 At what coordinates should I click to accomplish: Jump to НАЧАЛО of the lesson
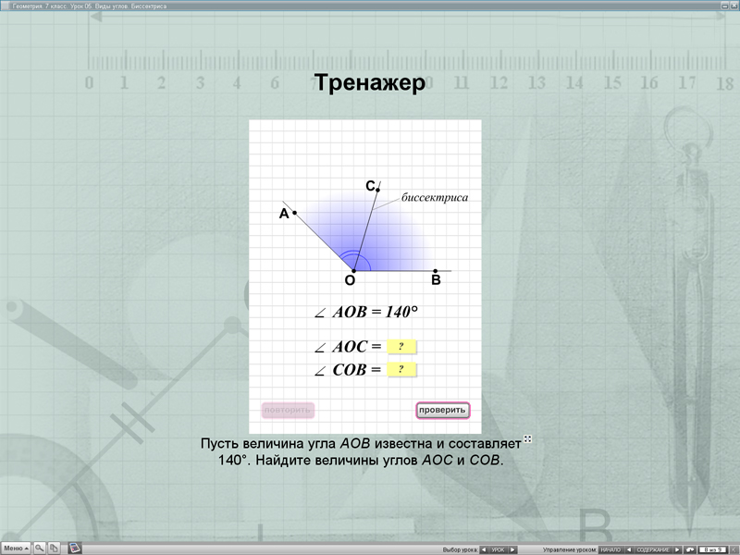(x=612, y=549)
